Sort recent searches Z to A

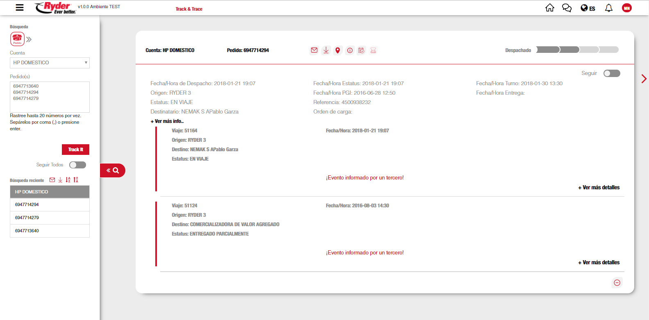point(76,180)
